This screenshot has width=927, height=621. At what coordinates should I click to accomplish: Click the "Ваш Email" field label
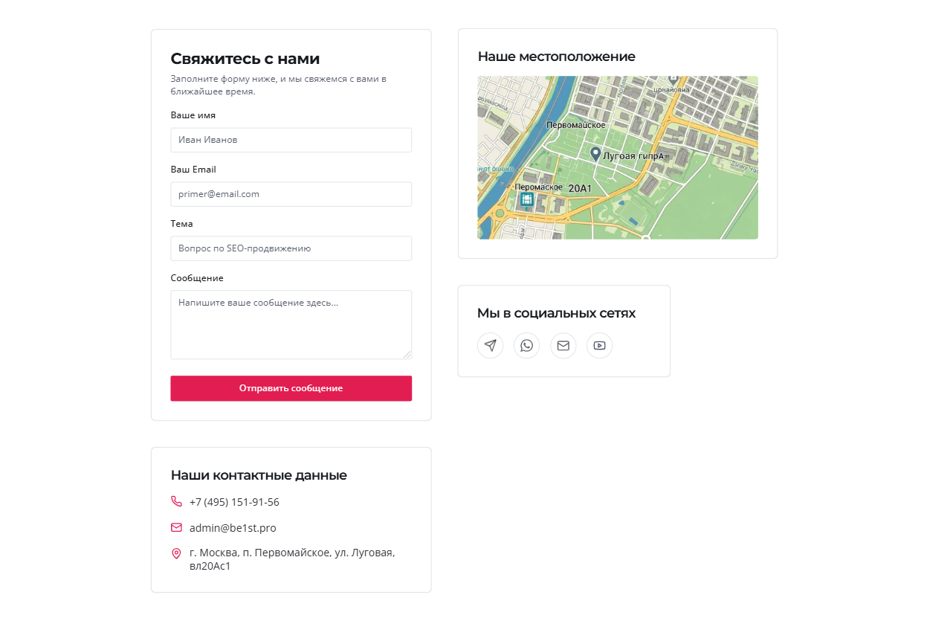tap(193, 170)
